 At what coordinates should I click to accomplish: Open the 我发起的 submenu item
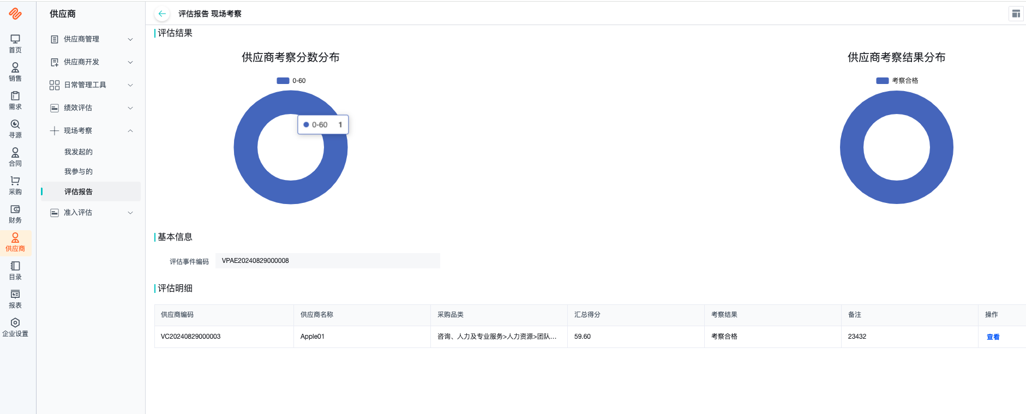79,152
